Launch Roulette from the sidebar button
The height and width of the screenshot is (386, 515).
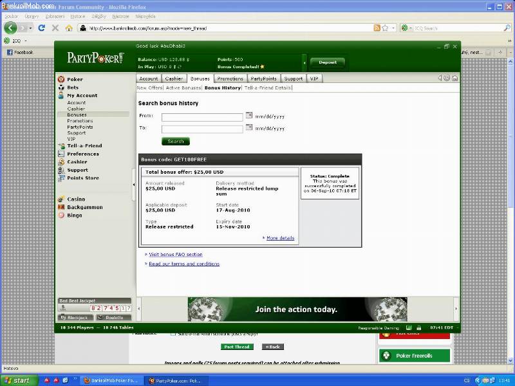click(114, 317)
